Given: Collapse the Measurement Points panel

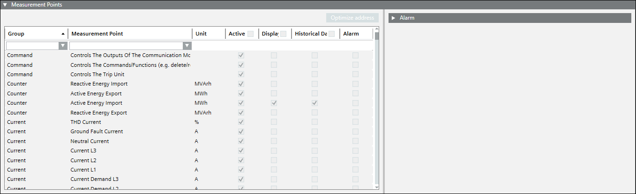Looking at the screenshot, I should [x=5, y=5].
